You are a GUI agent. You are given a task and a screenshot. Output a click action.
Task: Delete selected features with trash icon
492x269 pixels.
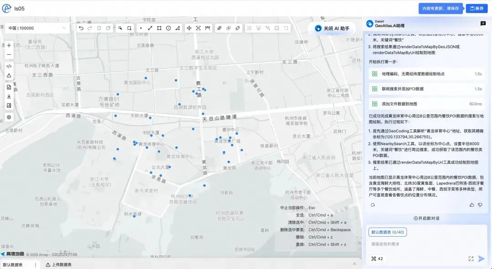click(99, 28)
